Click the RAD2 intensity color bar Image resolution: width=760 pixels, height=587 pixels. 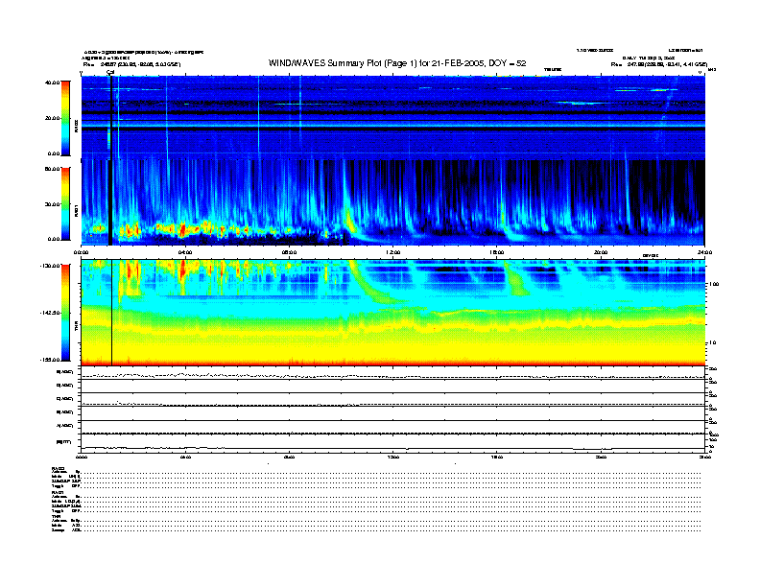pyautogui.click(x=65, y=118)
